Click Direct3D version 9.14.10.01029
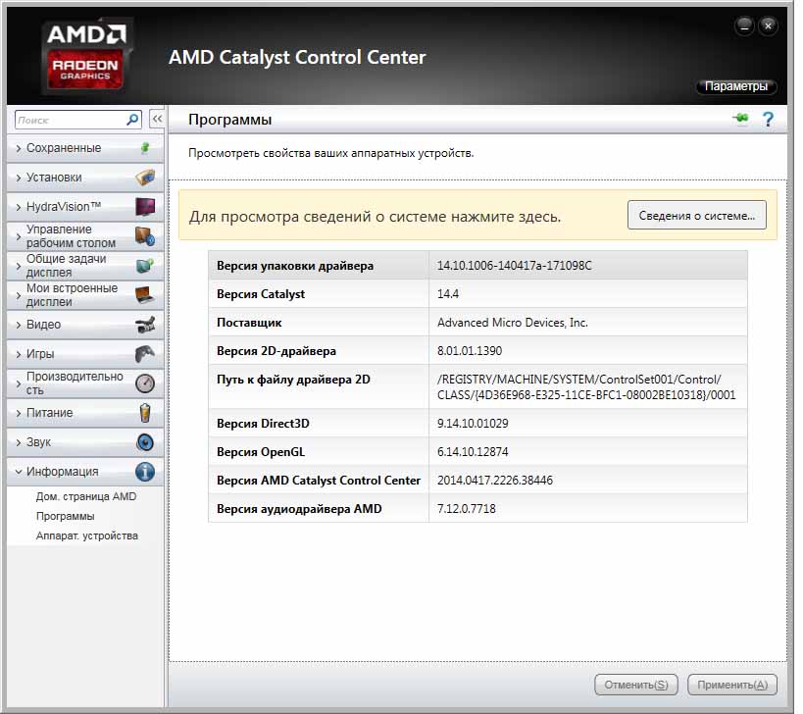803x714 pixels. (x=473, y=424)
